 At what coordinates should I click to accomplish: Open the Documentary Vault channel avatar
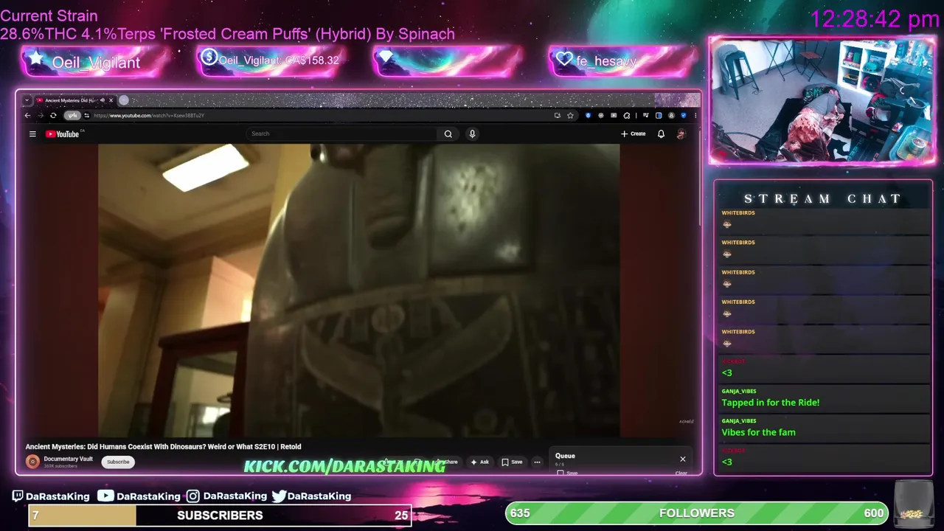coord(32,462)
